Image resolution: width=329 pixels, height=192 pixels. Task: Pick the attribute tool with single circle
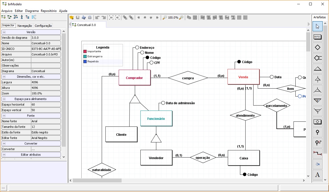point(317,132)
